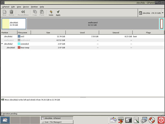Click the lifebuoy help icon in taskbar
The height and width of the screenshot is (124, 165).
(151, 120)
